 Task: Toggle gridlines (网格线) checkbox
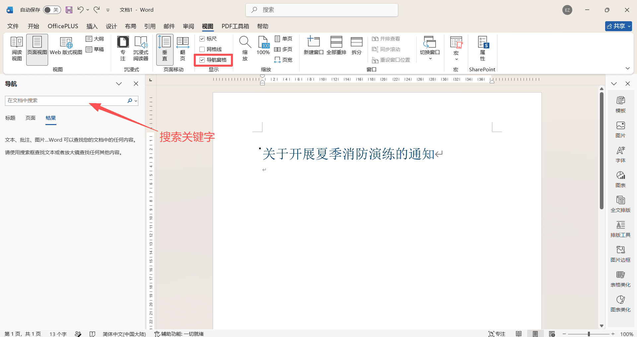[x=202, y=49]
